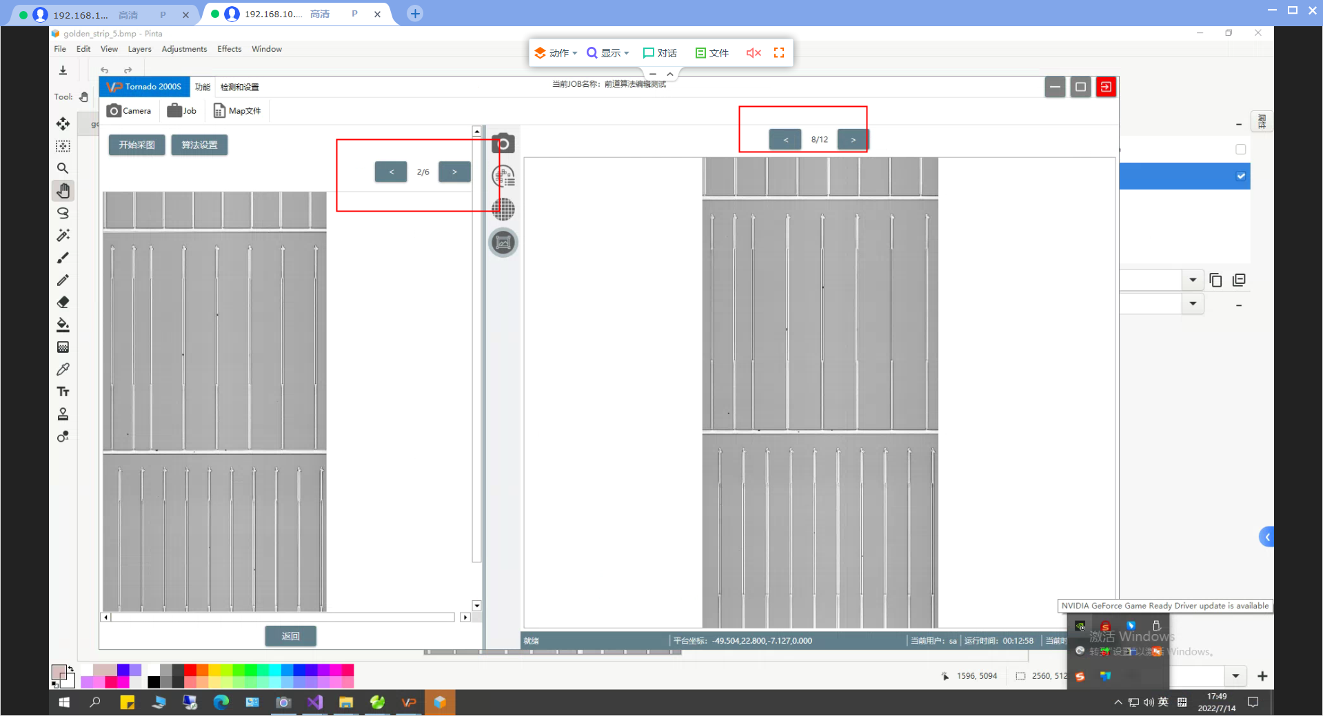Screen dimensions: 1323x716
Task: Click the scroll-down arrow of left image panel
Action: pos(476,606)
